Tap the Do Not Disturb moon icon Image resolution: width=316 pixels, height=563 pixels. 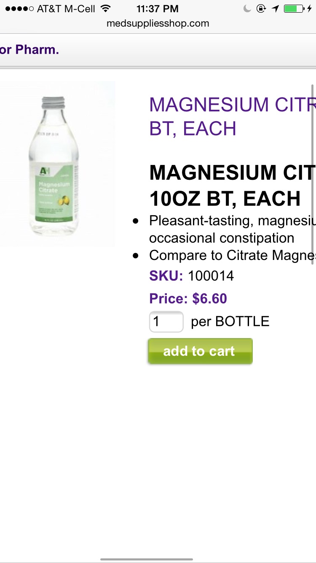pyautogui.click(x=247, y=8)
